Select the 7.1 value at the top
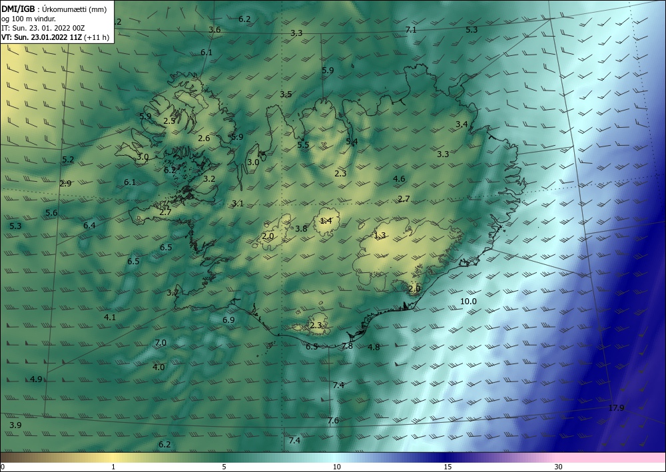Screen dimensions: 666x472 pos(411,30)
